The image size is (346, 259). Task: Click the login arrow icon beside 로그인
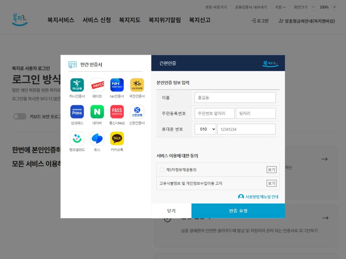tap(253, 21)
